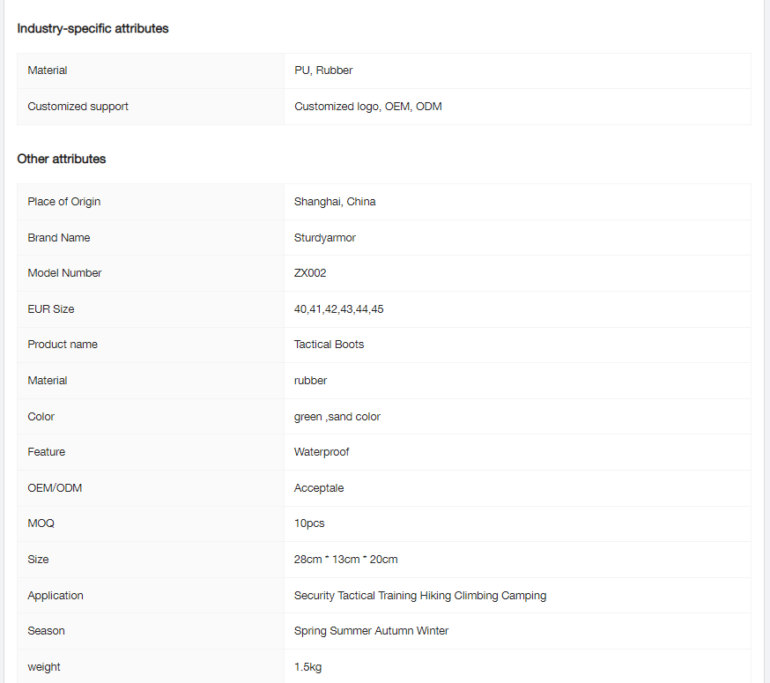Click the "Customized support" label
The image size is (770, 683).
pyautogui.click(x=78, y=107)
